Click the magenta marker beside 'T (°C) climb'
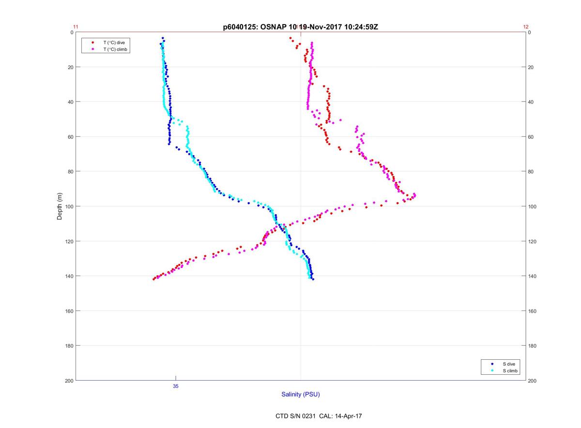The height and width of the screenshot is (428, 581). pos(92,49)
